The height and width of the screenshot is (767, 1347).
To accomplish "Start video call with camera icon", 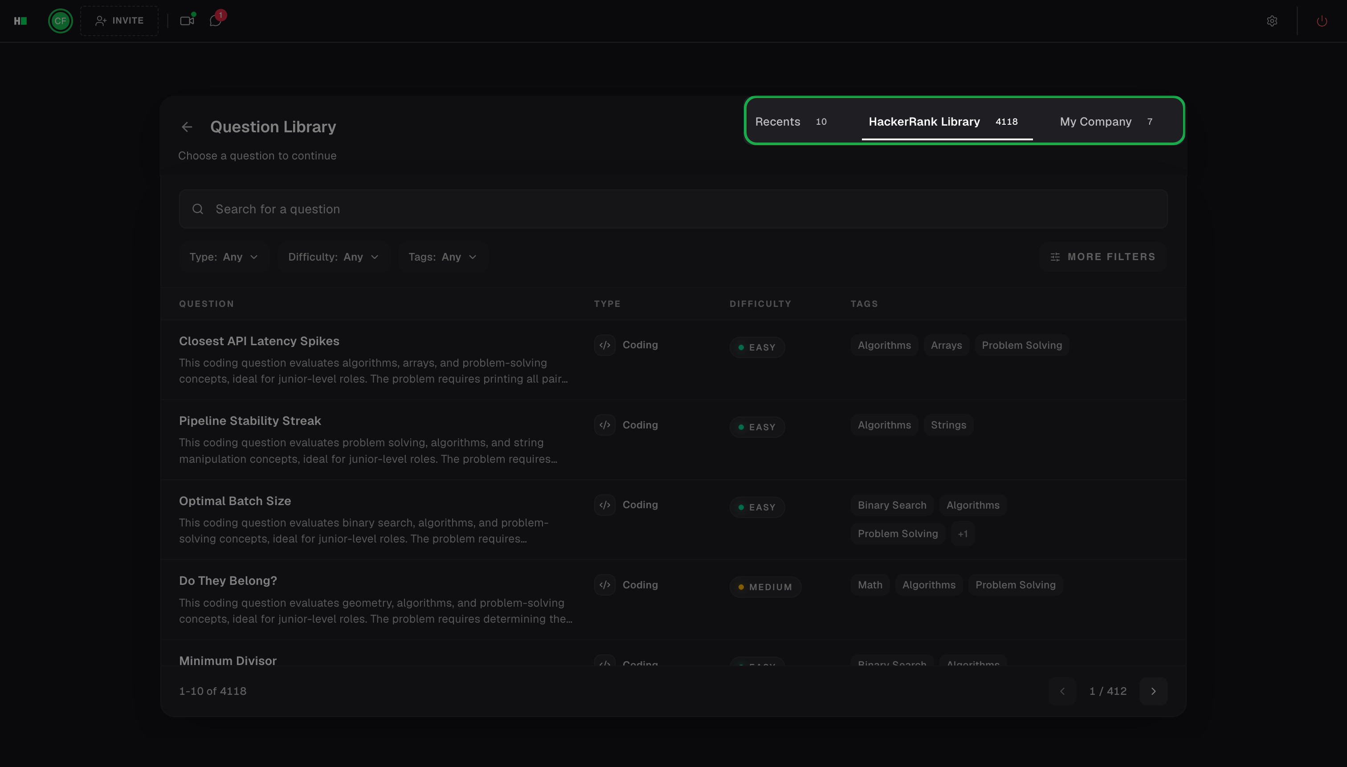I will pos(187,20).
